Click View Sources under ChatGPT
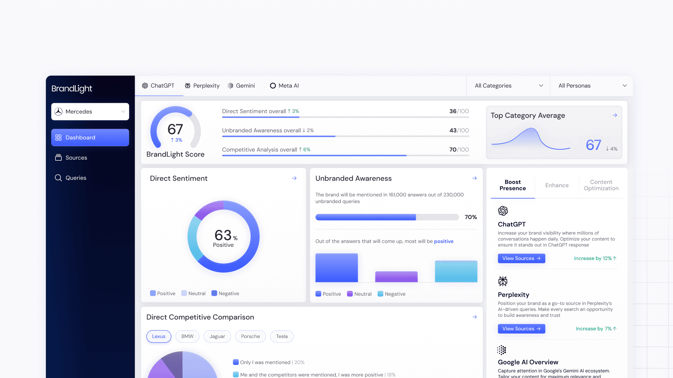This screenshot has height=378, width=673. (521, 258)
